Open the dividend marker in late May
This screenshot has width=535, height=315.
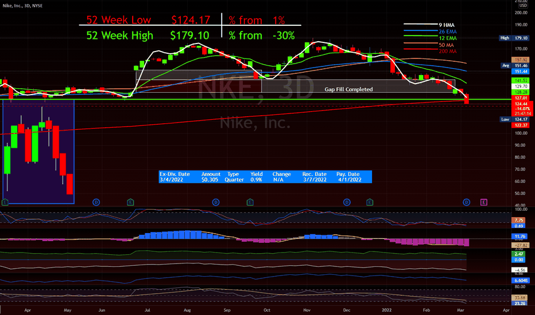pyautogui.click(x=96, y=202)
